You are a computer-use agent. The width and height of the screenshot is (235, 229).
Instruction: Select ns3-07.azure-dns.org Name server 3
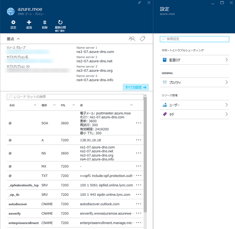95,71
